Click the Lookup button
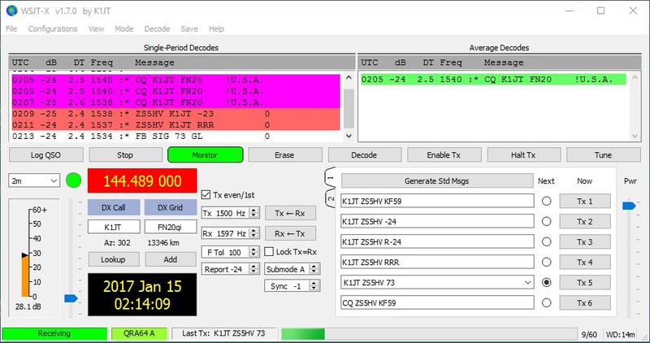The image size is (650, 343). (x=113, y=259)
